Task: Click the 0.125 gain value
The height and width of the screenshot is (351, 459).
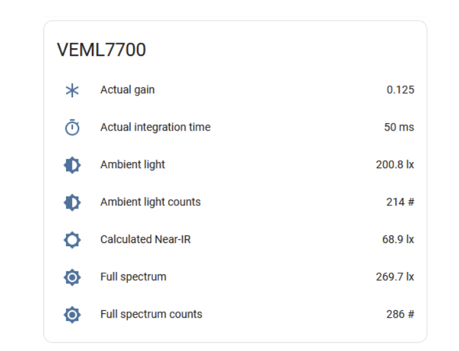Action: coord(400,90)
